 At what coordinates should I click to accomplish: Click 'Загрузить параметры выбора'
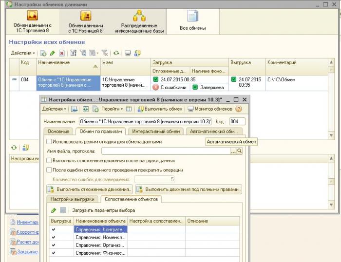click(103, 210)
